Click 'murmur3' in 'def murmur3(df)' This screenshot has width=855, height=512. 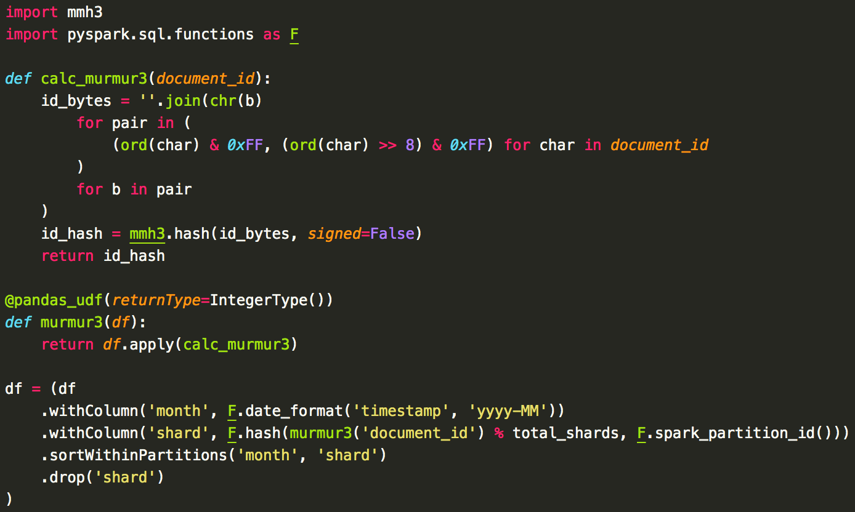(x=71, y=322)
